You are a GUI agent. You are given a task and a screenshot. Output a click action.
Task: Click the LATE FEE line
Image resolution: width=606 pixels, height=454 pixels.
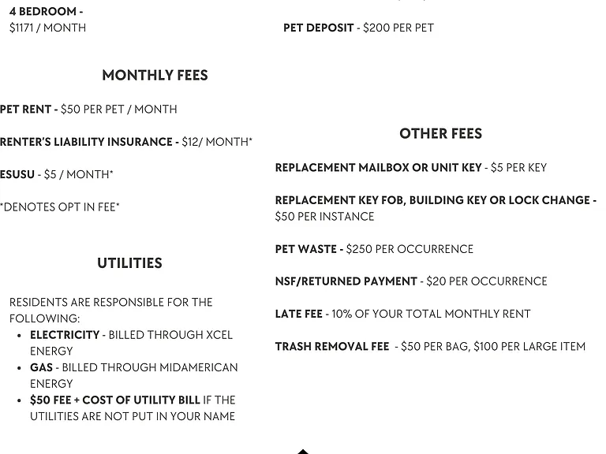(402, 314)
